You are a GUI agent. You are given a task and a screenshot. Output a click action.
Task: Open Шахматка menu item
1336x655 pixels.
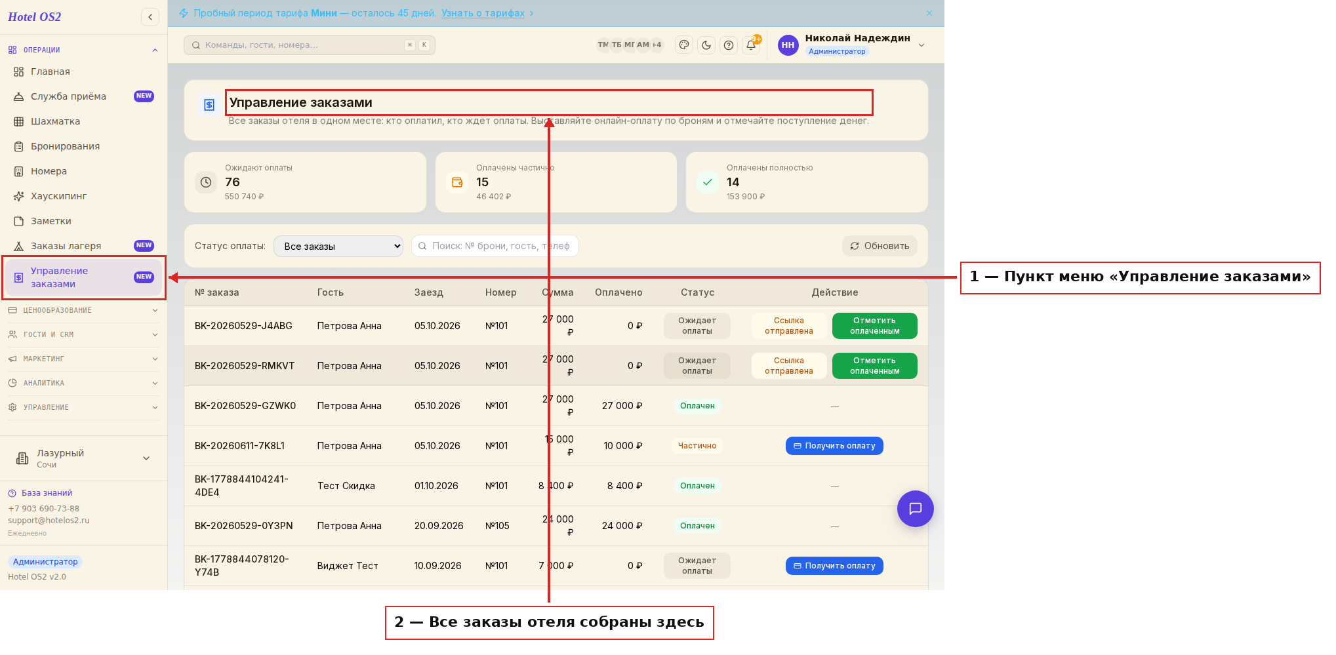[83, 121]
